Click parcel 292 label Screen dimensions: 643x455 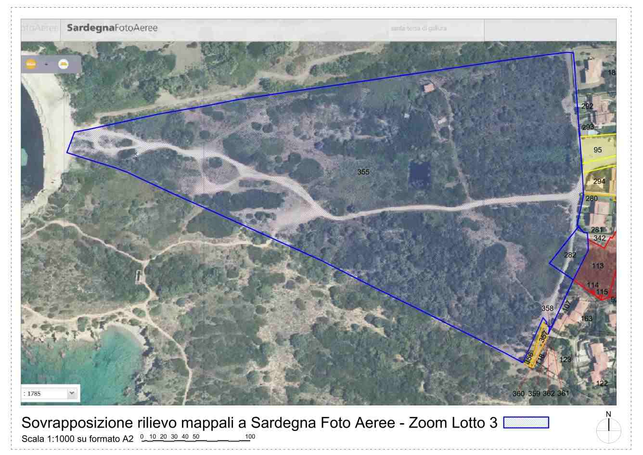pos(587,106)
